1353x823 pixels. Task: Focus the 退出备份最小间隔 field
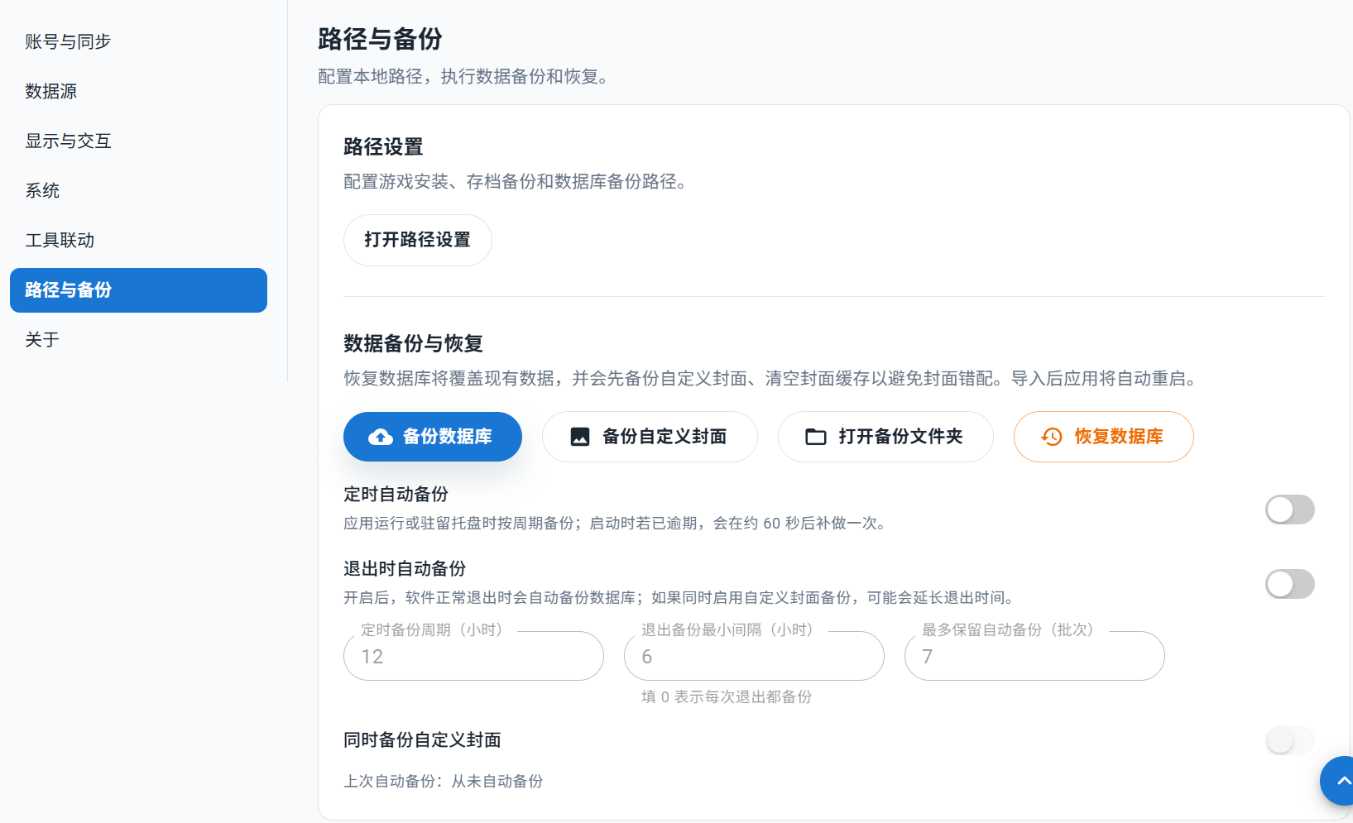coord(754,656)
